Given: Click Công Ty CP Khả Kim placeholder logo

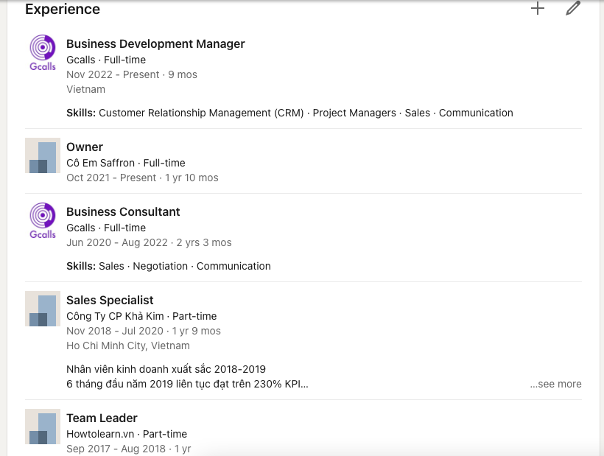Looking at the screenshot, I should [x=43, y=309].
